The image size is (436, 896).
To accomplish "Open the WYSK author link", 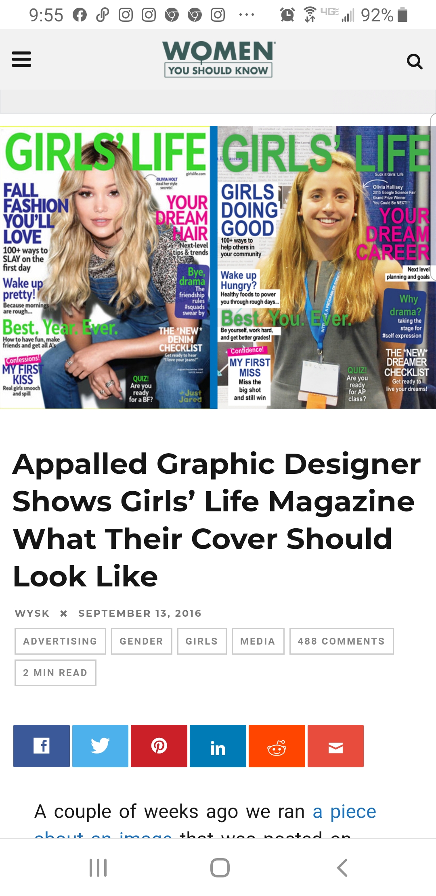I will click(x=32, y=613).
